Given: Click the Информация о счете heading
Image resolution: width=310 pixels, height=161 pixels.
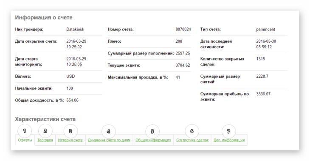Looking at the screenshot, I should (44, 17).
